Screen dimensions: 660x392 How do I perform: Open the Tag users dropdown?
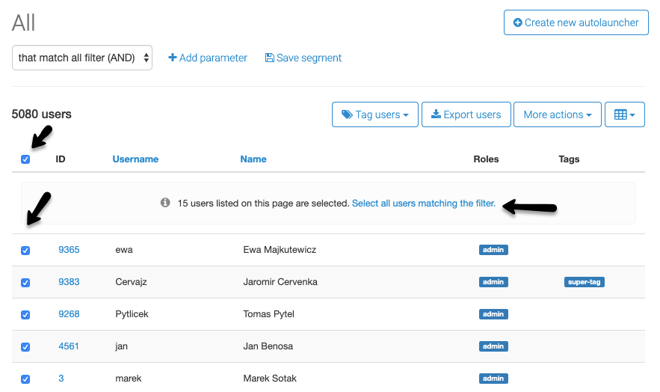[375, 114]
